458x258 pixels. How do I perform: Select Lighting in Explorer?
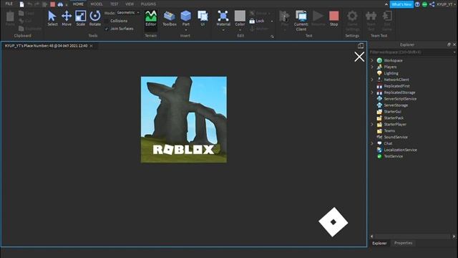391,73
